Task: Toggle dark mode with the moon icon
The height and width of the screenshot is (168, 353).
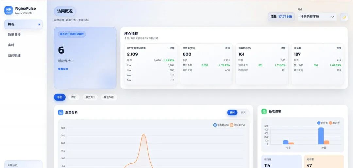Action: tap(344, 17)
